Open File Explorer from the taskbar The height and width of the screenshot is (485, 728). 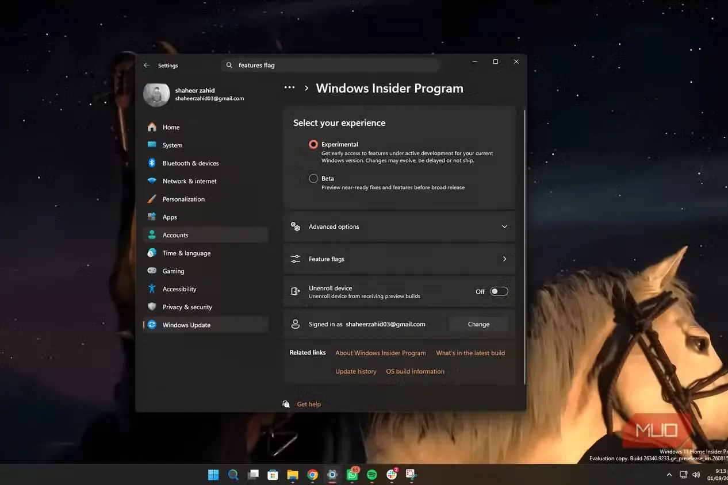(x=293, y=475)
